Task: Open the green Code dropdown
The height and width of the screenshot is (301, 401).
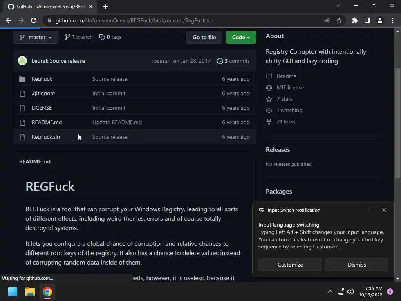Action: pyautogui.click(x=241, y=37)
